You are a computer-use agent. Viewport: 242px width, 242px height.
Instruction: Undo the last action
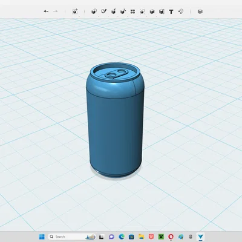(46, 11)
